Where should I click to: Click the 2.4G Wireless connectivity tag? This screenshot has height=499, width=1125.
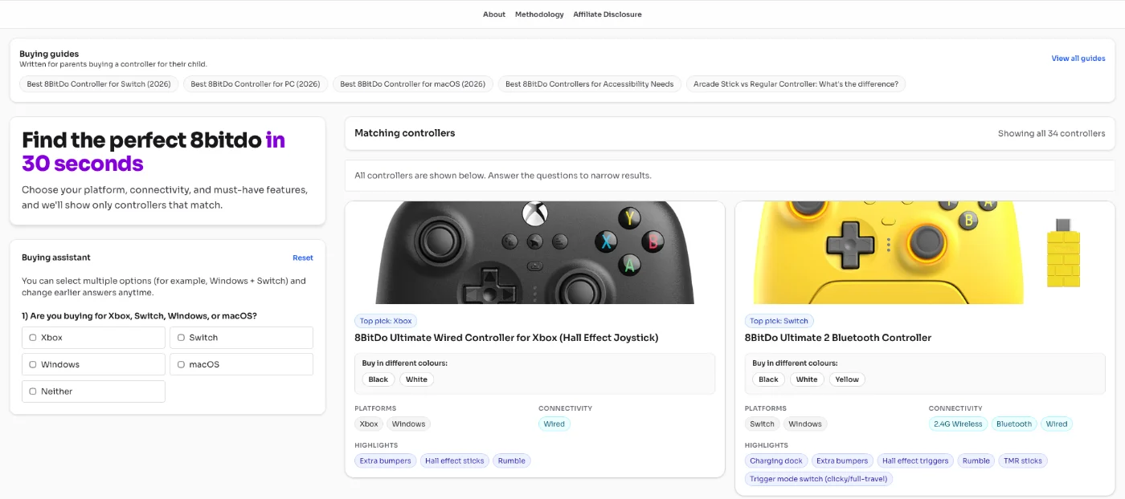point(956,424)
